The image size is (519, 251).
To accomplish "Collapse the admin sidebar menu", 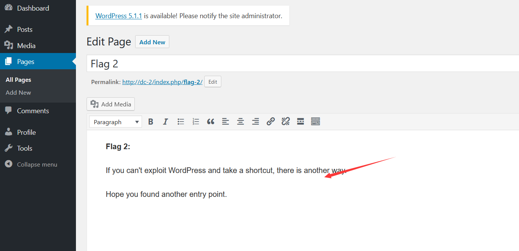I will (37, 164).
